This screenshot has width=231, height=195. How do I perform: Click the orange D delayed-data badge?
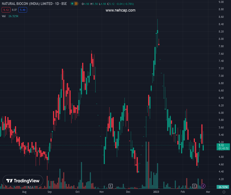pyautogui.click(x=76, y=4)
